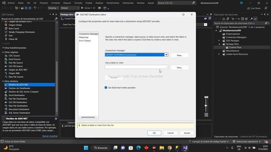
Task: Click New button beside table or view
Action: [180, 68]
